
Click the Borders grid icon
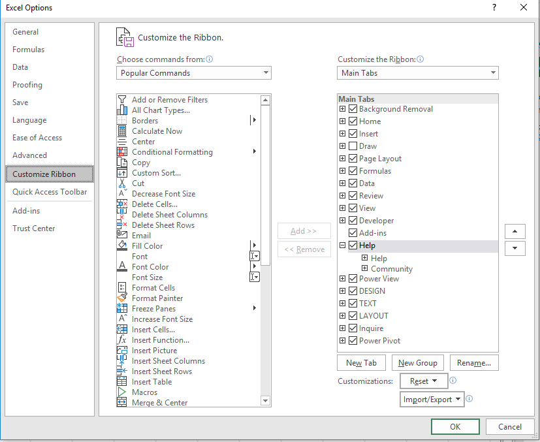click(122, 121)
